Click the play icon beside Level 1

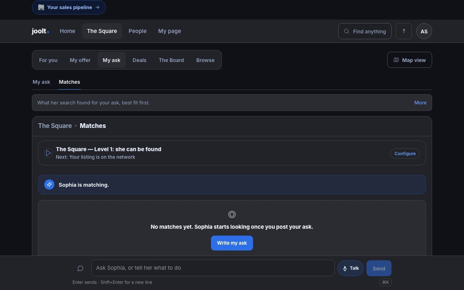pyautogui.click(x=48, y=153)
